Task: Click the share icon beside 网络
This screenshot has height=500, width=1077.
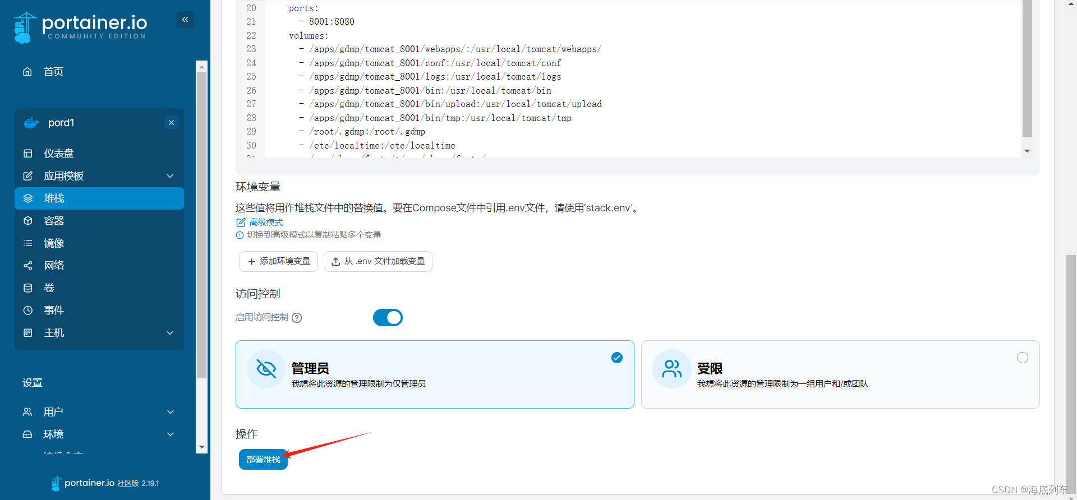Action: (28, 266)
